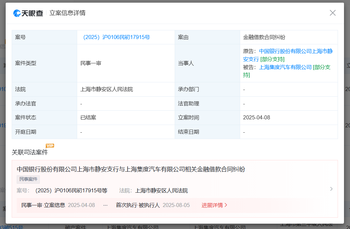Open 进展详情 progress details

pos(214,205)
